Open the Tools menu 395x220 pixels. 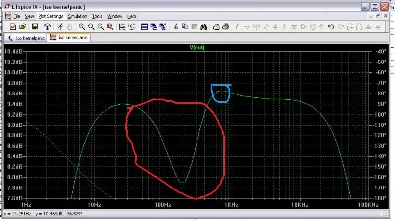[97, 16]
